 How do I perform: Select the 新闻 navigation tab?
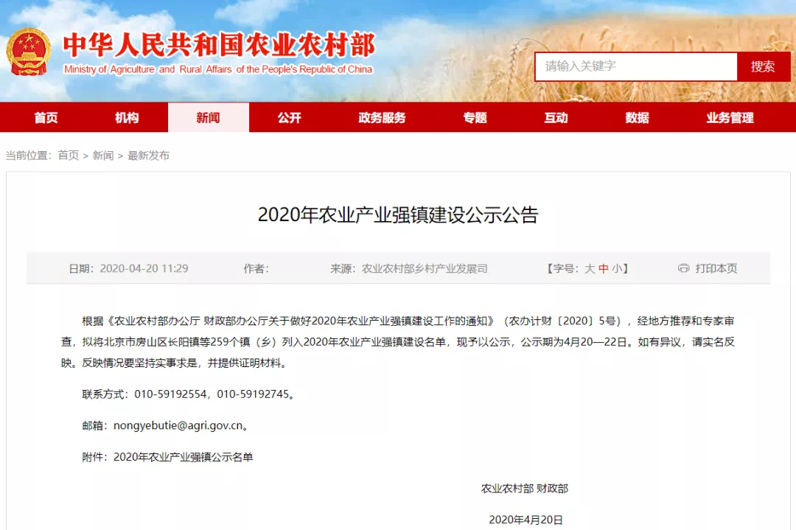208,118
